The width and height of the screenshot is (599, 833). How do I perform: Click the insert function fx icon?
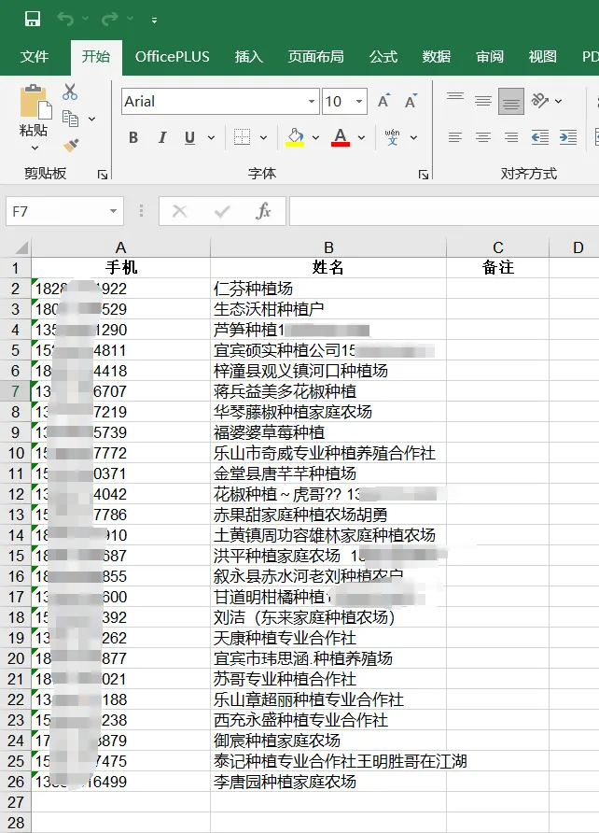pos(263,212)
